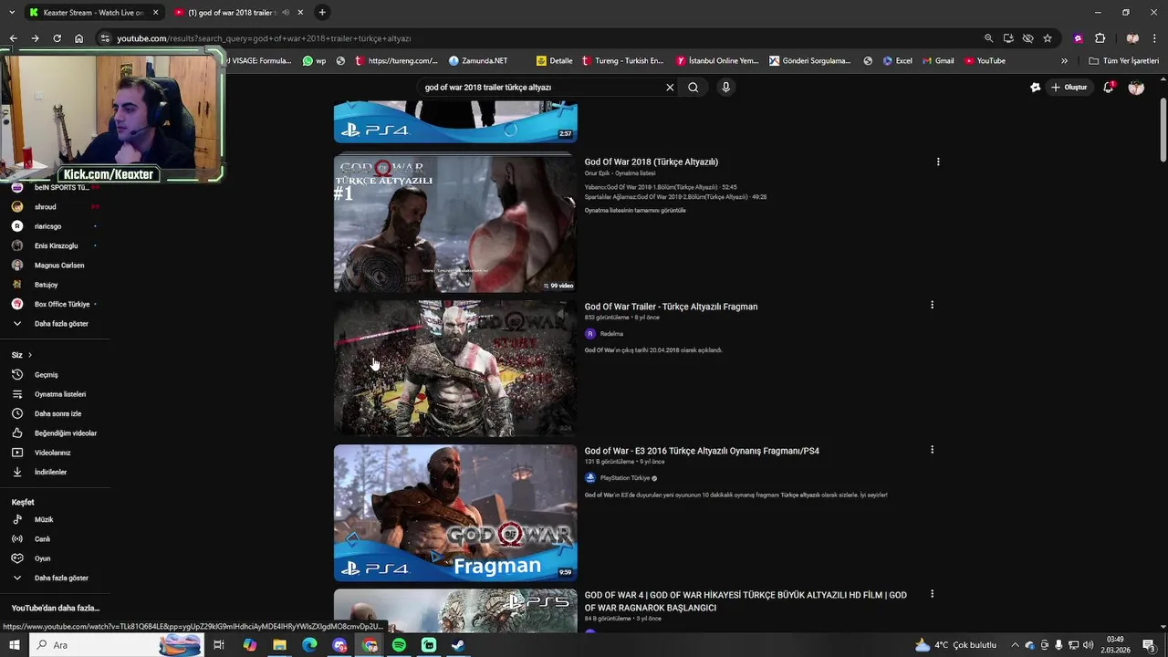Navigate forward in browser history
This screenshot has width=1168, height=657.
tap(35, 38)
